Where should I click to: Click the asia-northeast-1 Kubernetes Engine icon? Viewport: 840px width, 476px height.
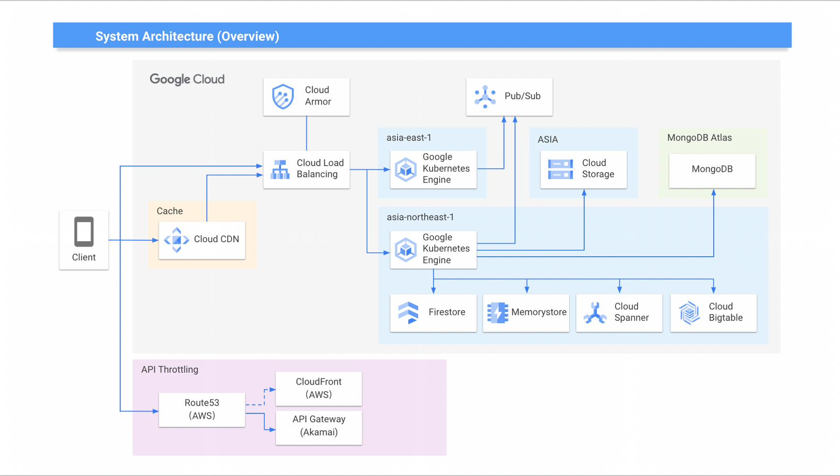click(406, 250)
